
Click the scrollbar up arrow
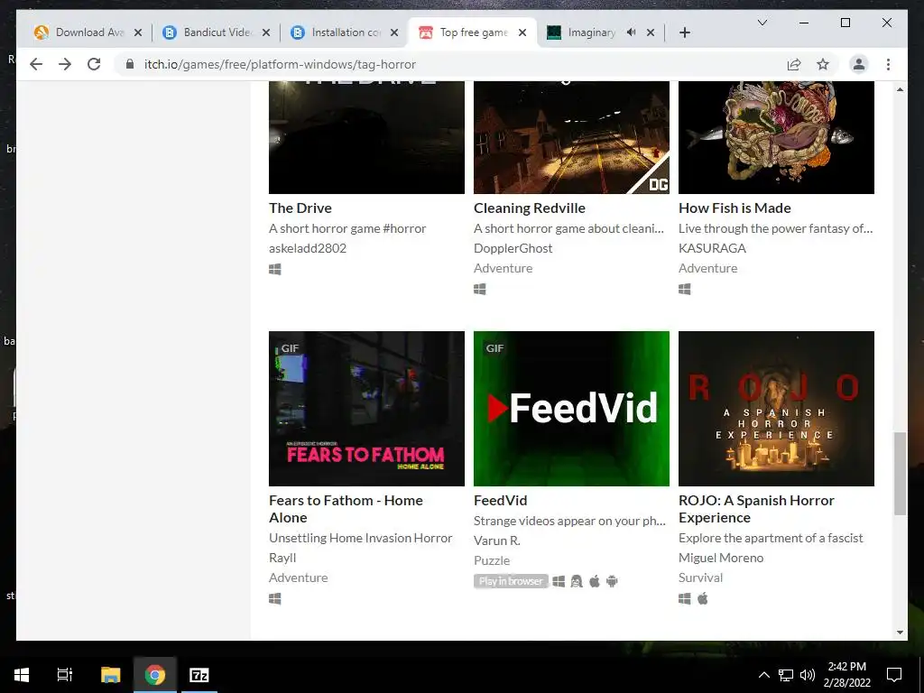[900, 89]
